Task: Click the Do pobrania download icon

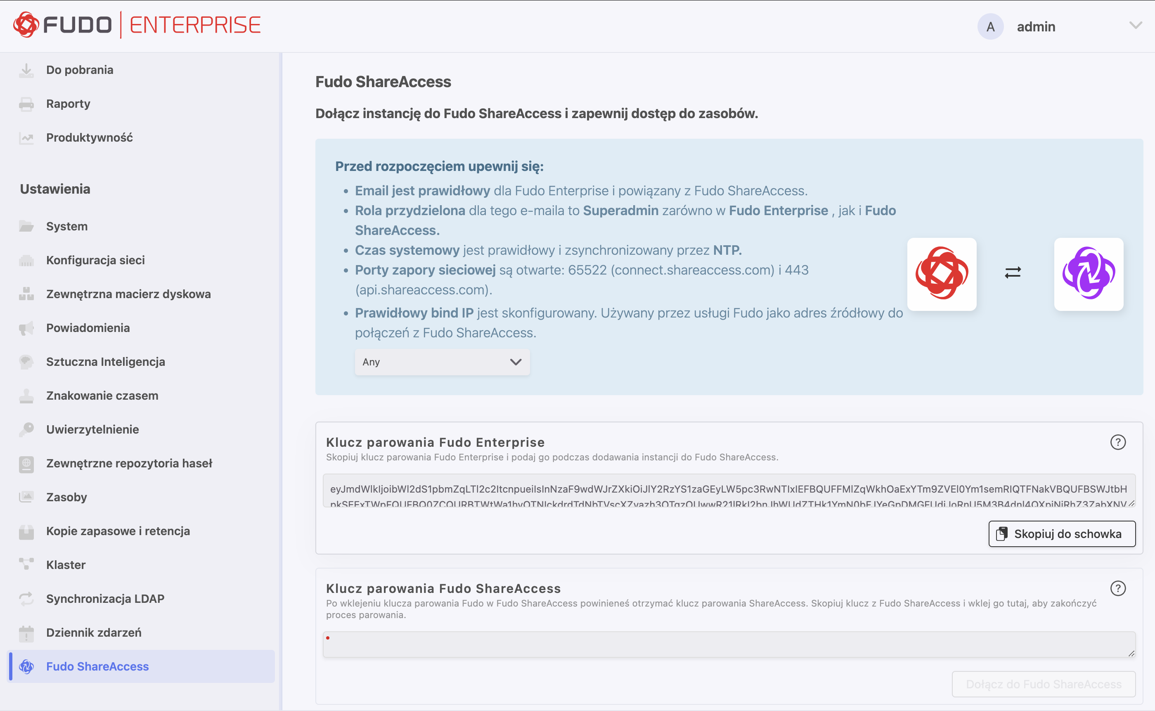Action: click(26, 70)
